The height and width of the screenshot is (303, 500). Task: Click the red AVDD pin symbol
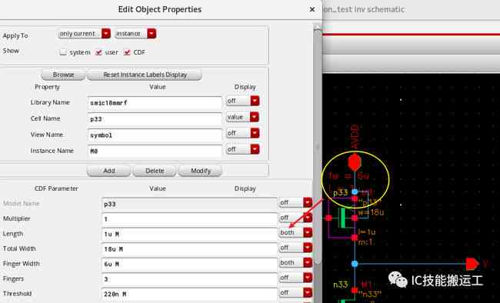(x=355, y=162)
